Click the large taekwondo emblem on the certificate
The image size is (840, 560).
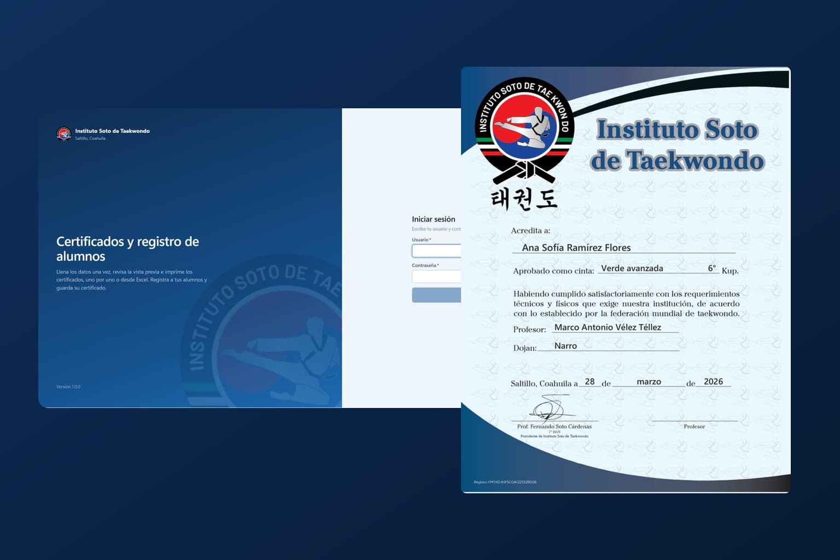point(524,130)
